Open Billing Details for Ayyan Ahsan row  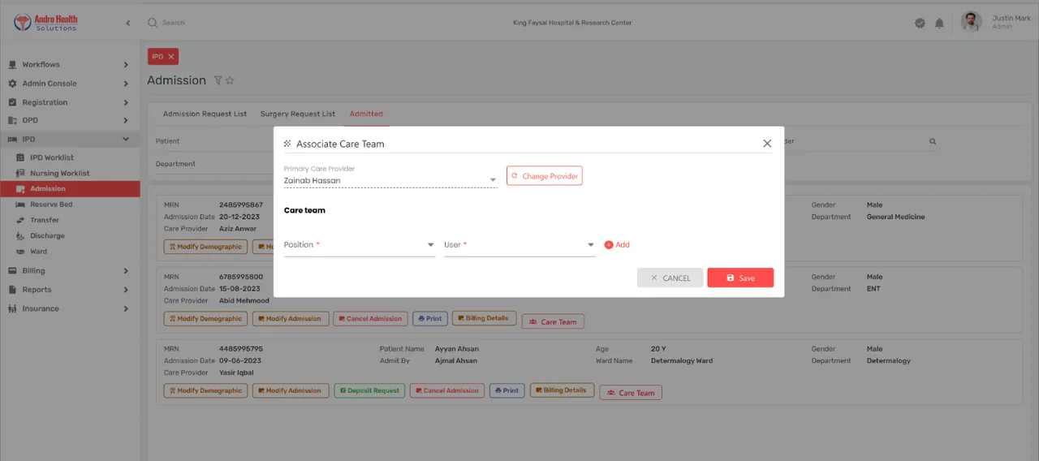click(x=562, y=390)
